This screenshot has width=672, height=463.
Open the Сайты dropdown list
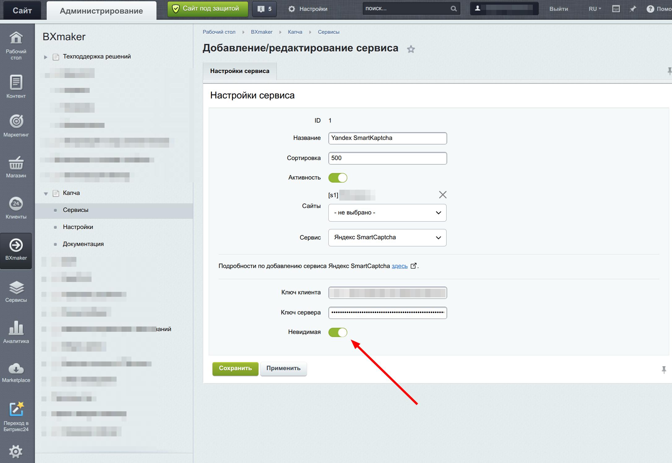387,213
